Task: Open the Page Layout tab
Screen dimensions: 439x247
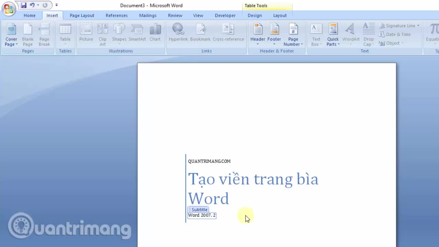Action: (x=82, y=15)
